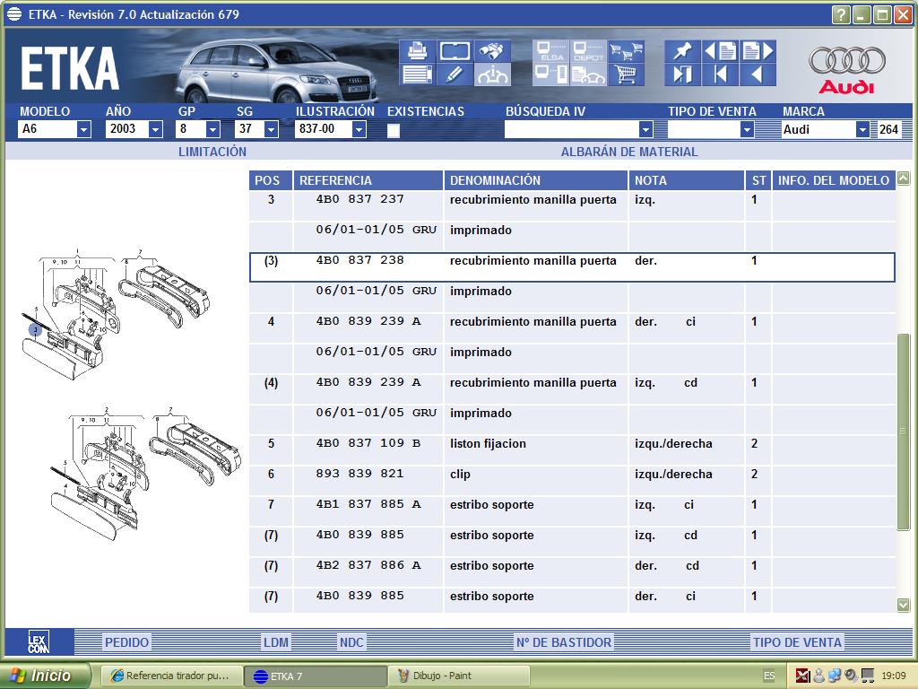Select clip row 893 839 821

[572, 481]
